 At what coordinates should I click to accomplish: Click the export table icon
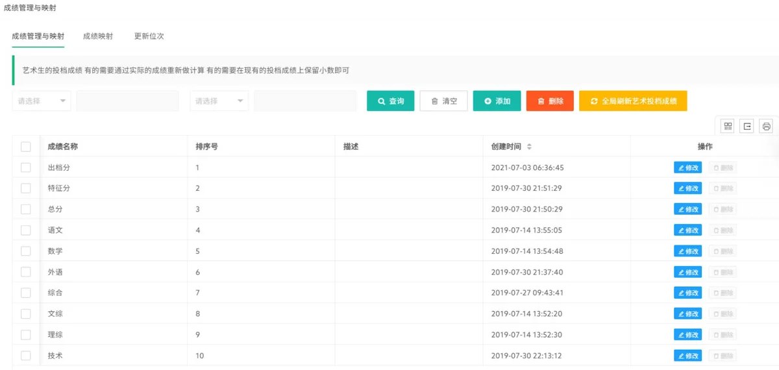(x=747, y=127)
